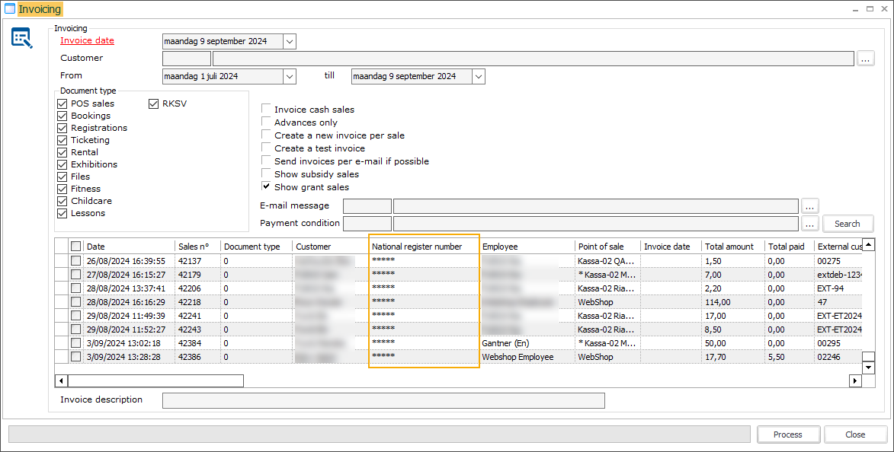
Task: Click the Search button
Action: click(x=847, y=224)
